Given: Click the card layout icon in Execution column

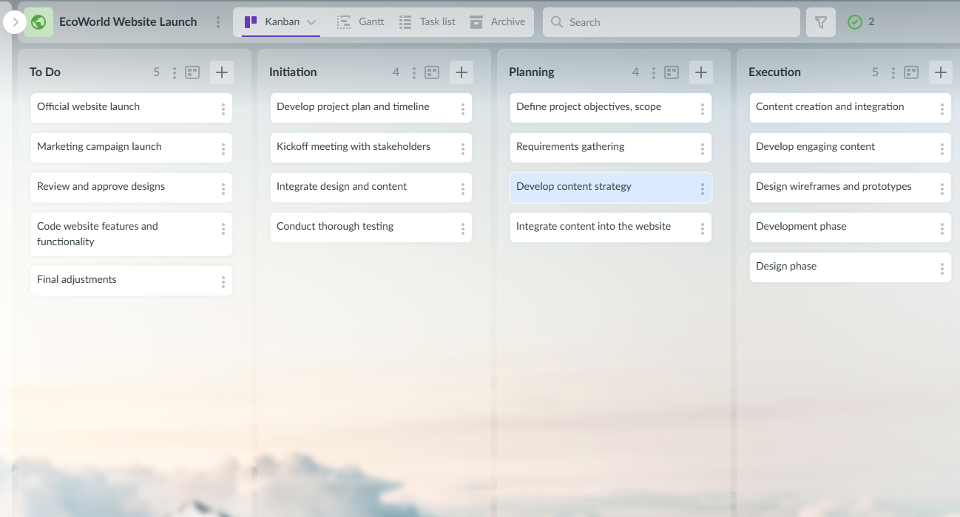Looking at the screenshot, I should pyautogui.click(x=910, y=72).
